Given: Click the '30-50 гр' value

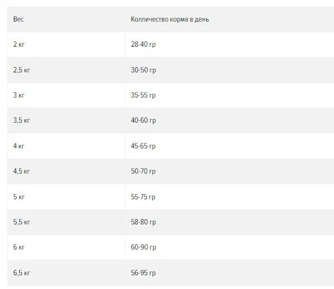Looking at the screenshot, I should point(143,70).
